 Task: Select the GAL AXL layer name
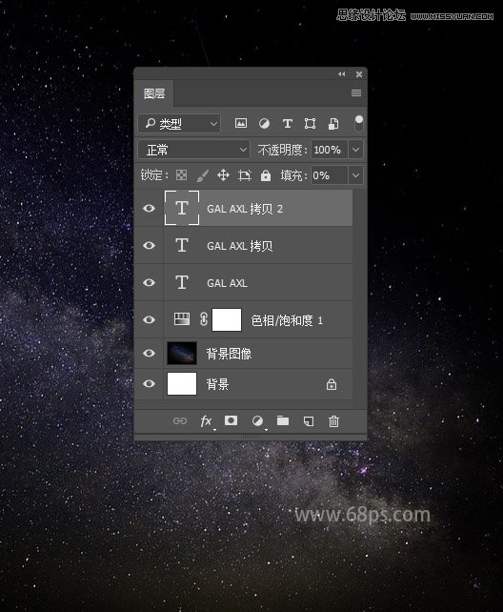(x=227, y=283)
